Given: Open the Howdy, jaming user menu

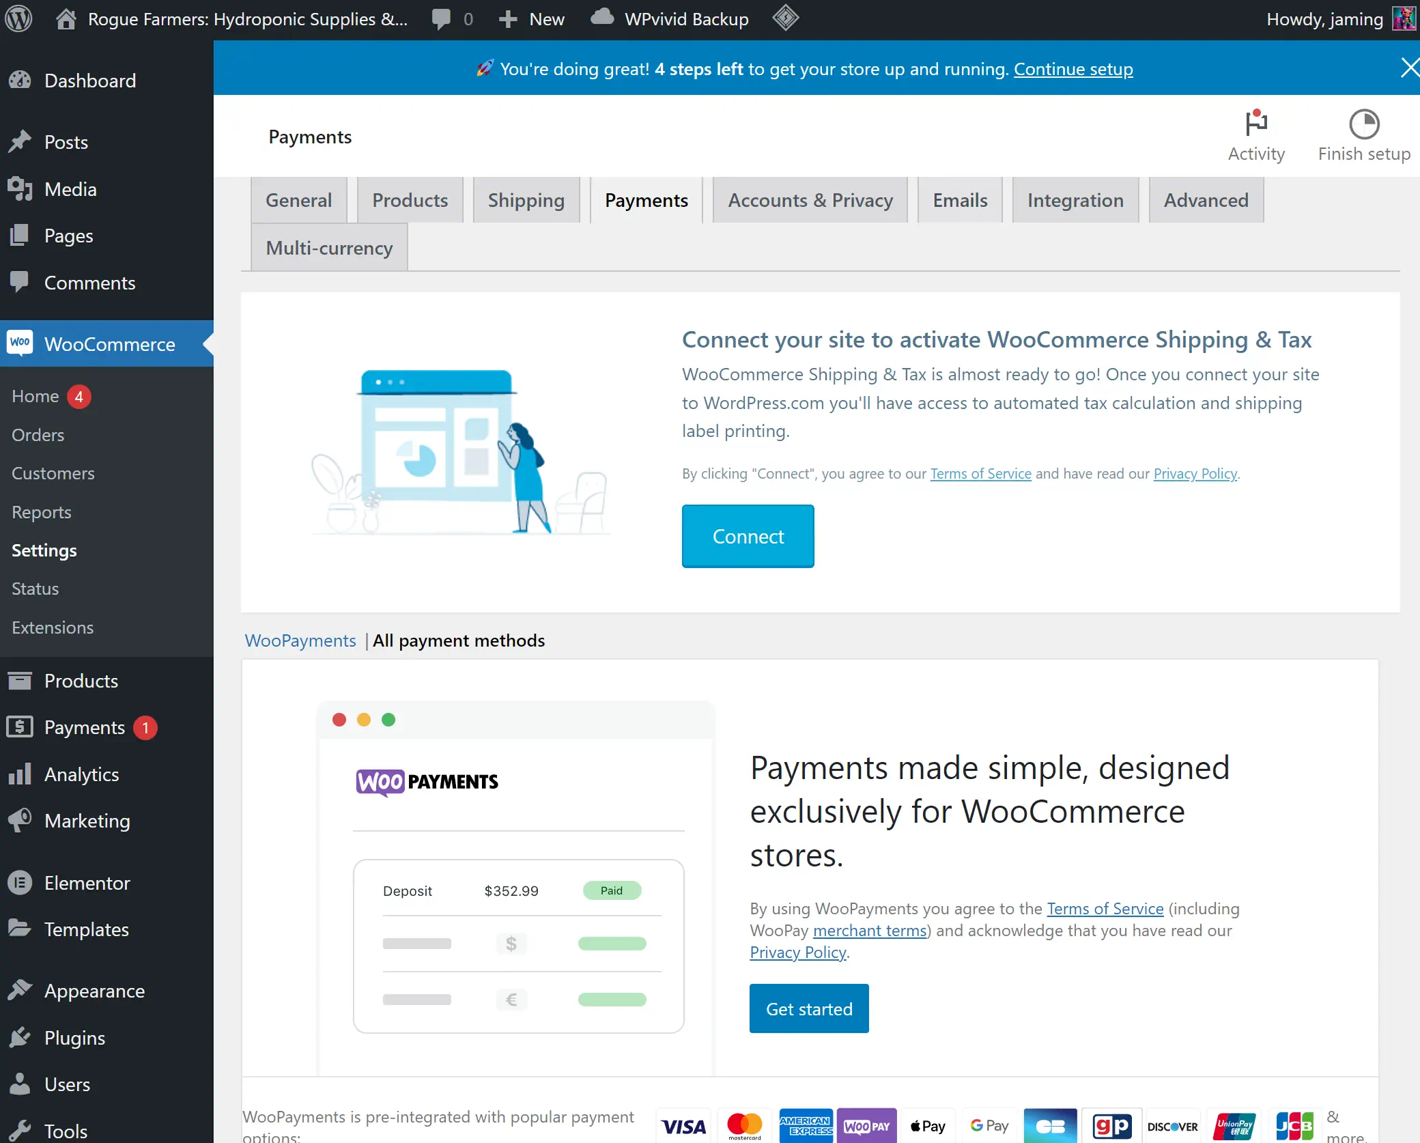Looking at the screenshot, I should click(1324, 18).
